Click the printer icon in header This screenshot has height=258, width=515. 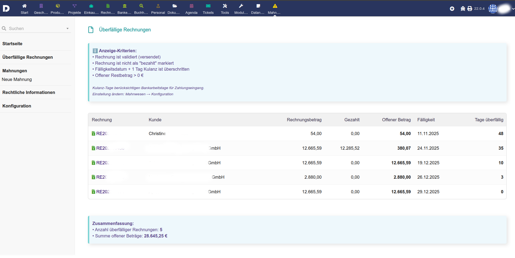tap(470, 9)
